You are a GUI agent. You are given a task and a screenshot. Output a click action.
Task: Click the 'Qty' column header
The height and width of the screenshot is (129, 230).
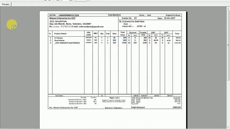click(102, 34)
